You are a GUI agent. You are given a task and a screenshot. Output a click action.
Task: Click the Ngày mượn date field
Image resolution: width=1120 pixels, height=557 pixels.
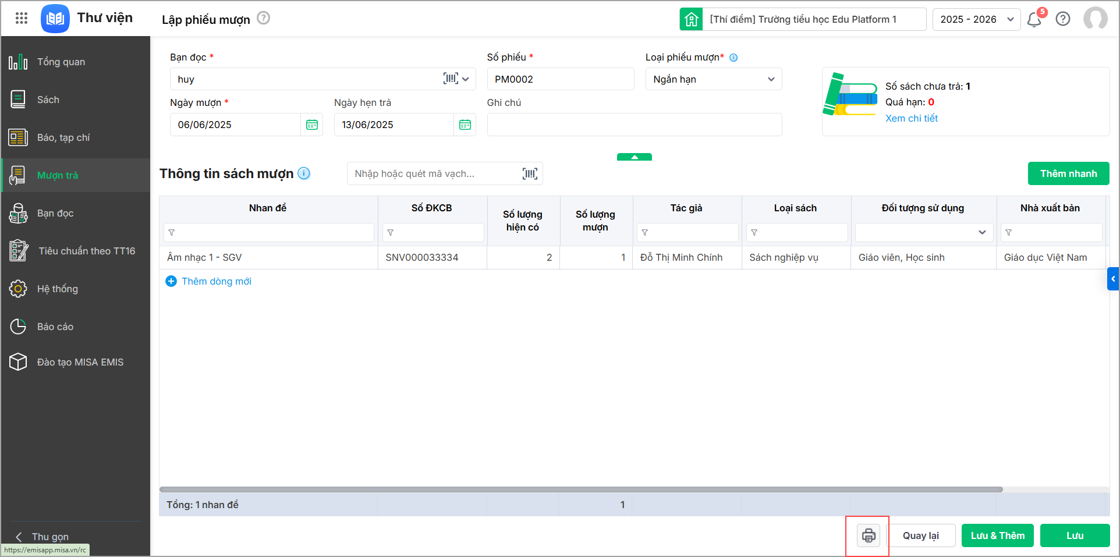pos(236,125)
